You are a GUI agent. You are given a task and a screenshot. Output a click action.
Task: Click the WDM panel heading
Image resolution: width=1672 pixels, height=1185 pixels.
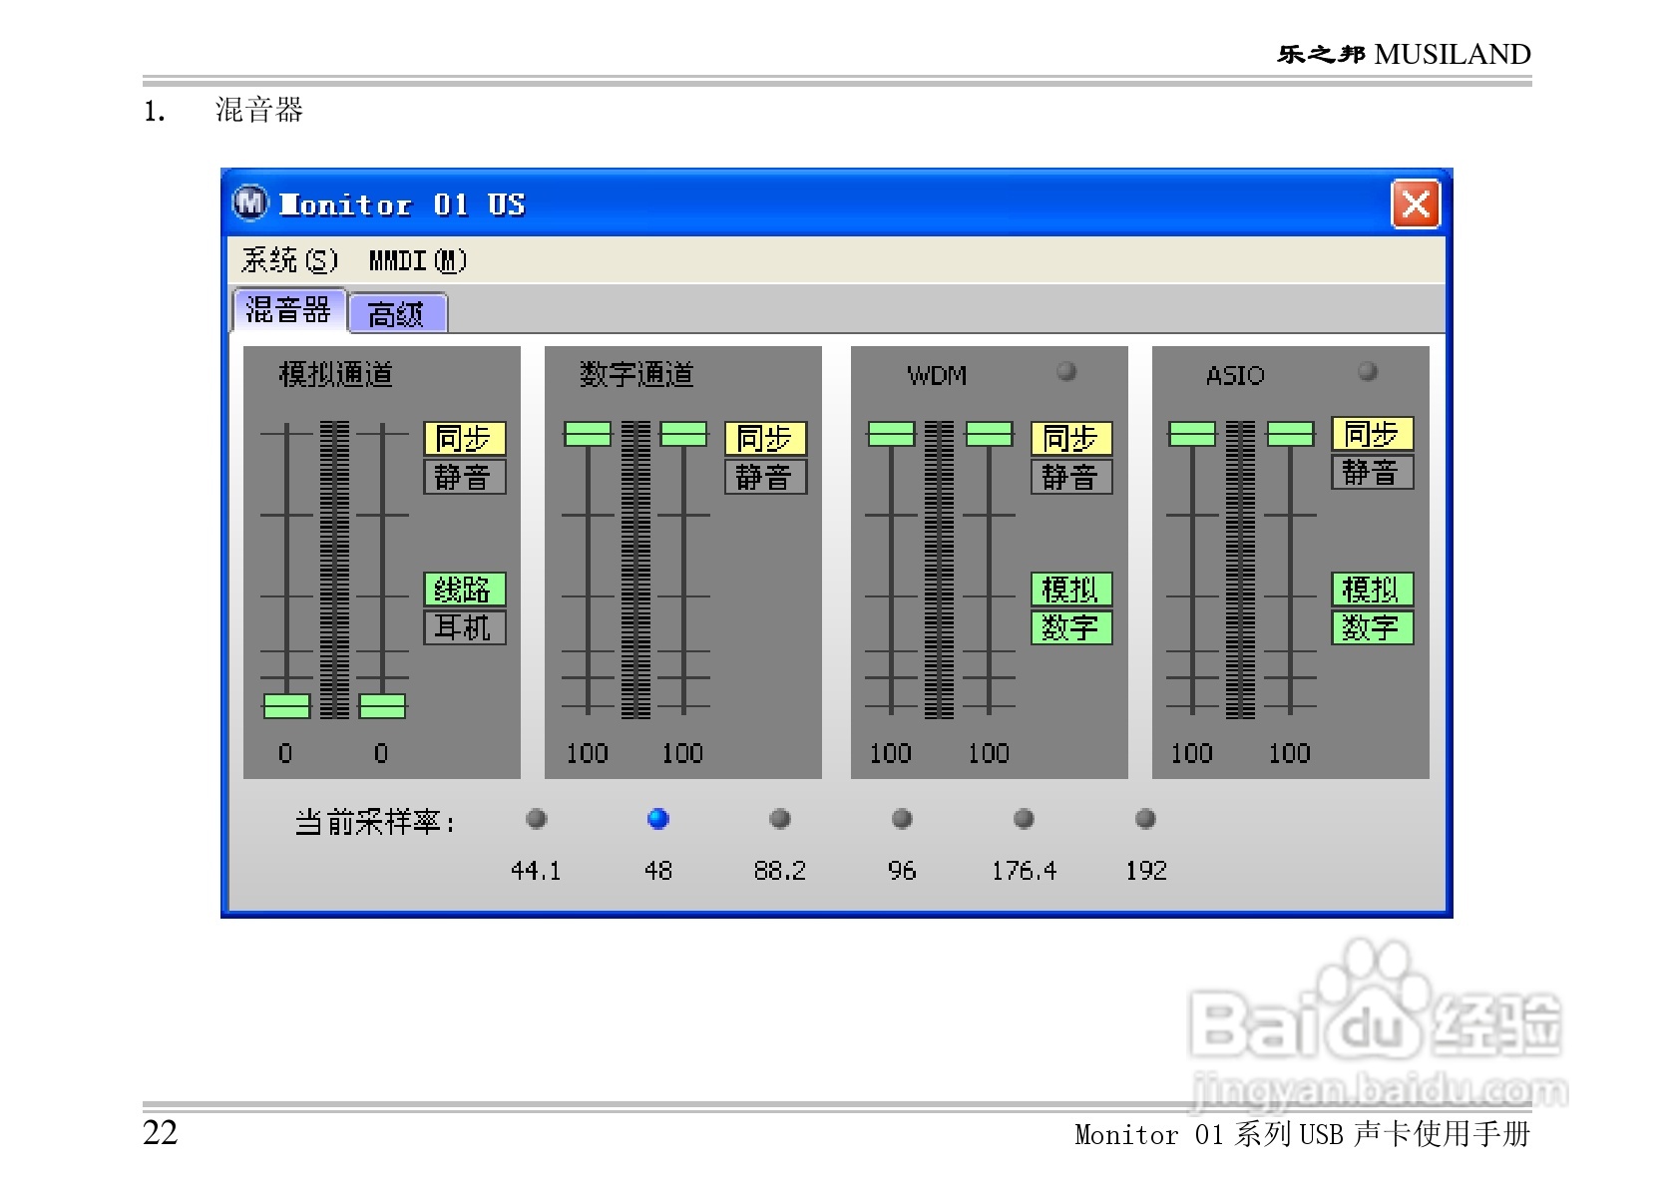(x=937, y=376)
